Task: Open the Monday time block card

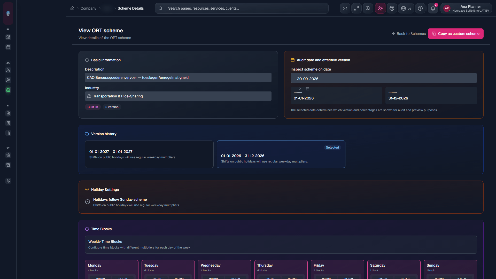Action: pos(112,269)
